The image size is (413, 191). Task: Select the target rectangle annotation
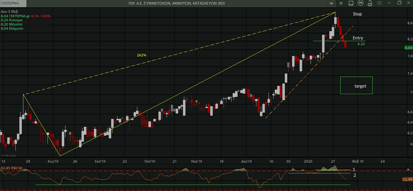click(x=356, y=85)
